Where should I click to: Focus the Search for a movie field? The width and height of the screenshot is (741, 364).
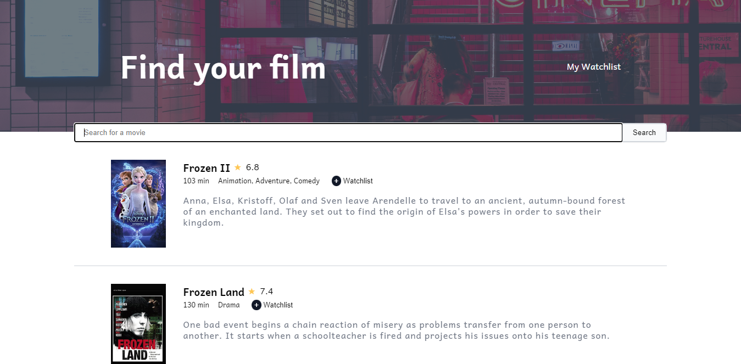click(348, 132)
